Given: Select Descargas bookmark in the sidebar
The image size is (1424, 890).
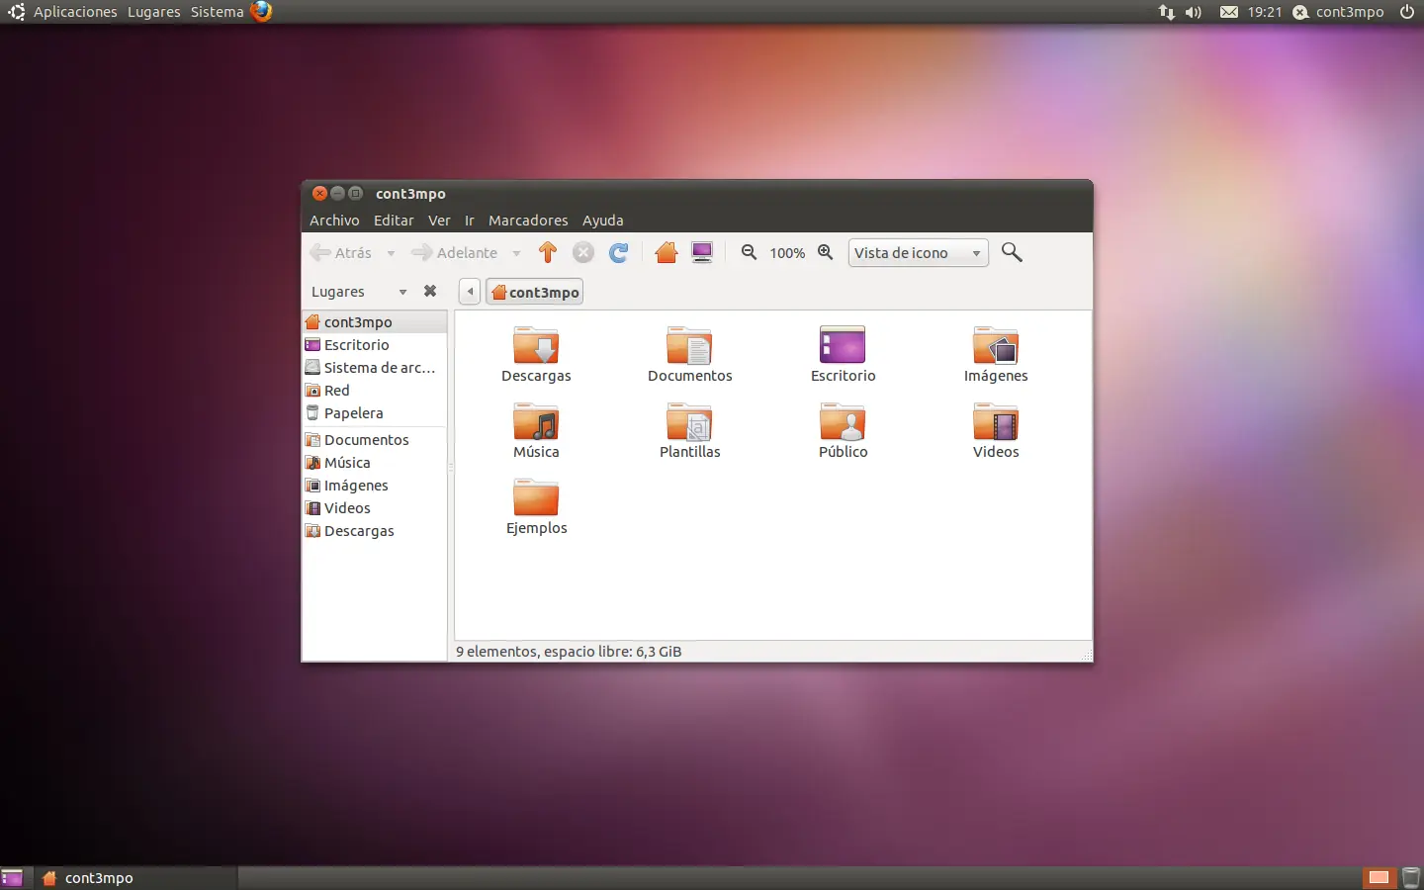Looking at the screenshot, I should (x=375, y=531).
